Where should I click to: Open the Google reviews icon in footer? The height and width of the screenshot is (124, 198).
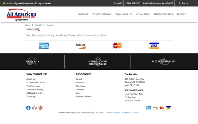(x=34, y=108)
